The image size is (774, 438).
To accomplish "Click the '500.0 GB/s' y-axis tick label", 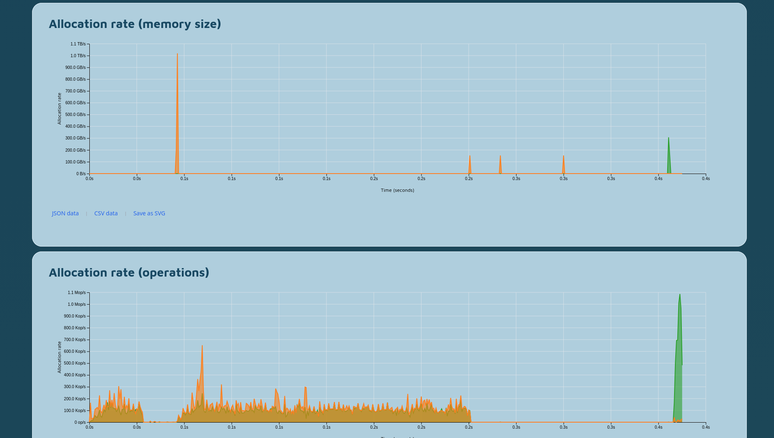I will tap(76, 115).
